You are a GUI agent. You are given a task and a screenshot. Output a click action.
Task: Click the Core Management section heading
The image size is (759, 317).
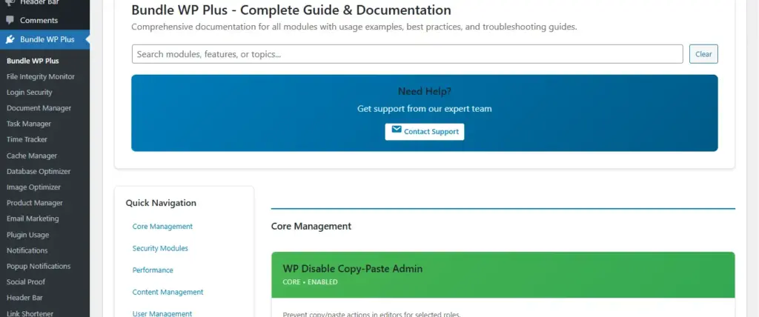pos(311,226)
